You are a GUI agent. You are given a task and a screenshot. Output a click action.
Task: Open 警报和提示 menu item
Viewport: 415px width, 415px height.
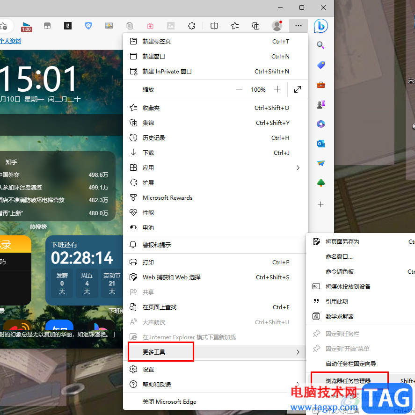click(x=215, y=245)
